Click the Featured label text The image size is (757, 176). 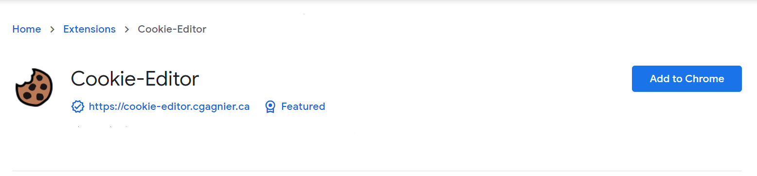coord(303,106)
